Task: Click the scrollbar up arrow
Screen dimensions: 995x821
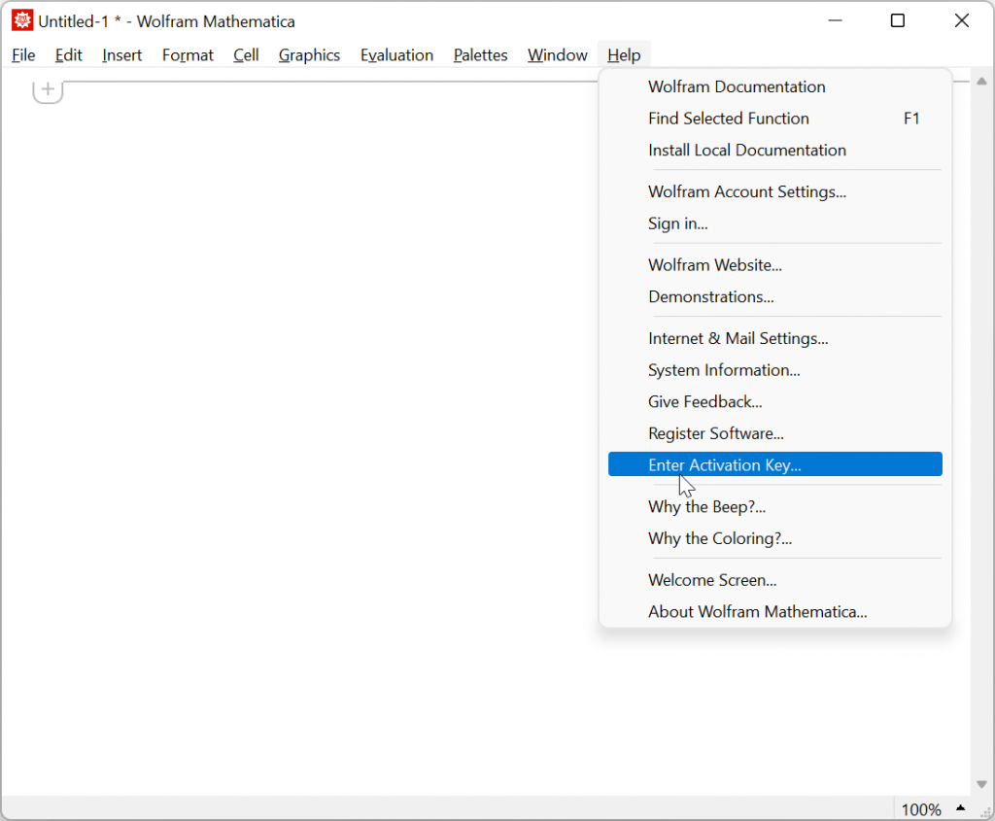Action: (x=981, y=82)
